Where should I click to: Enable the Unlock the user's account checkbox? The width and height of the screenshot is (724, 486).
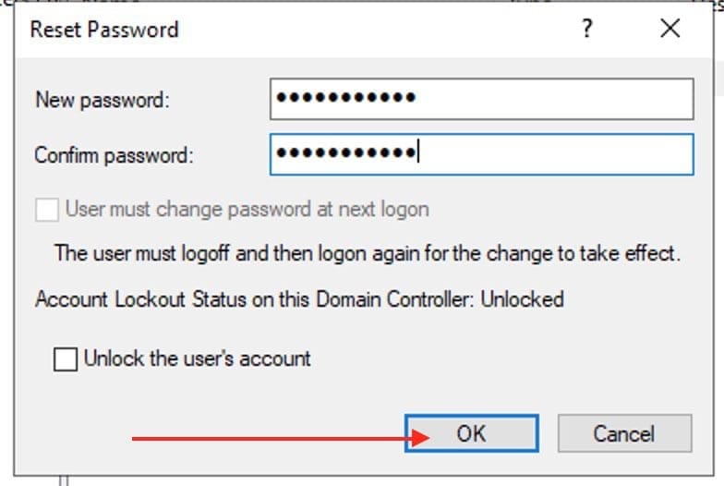pos(66,359)
